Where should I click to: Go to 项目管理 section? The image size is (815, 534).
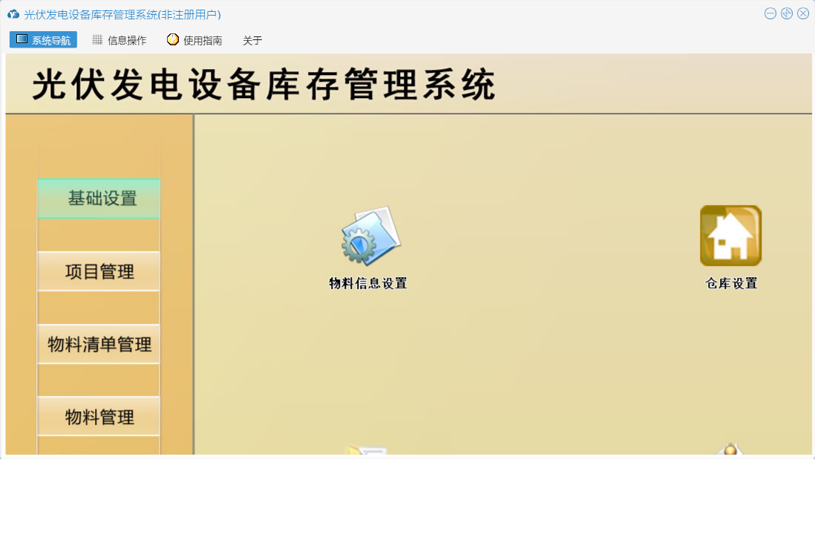[99, 272]
